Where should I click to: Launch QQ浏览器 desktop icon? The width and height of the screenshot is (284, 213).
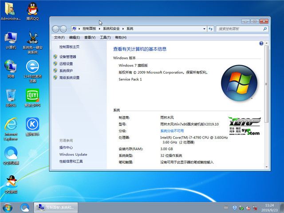click(x=11, y=155)
